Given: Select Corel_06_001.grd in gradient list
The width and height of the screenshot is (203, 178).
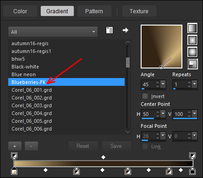Looking at the screenshot, I should click(x=66, y=90).
